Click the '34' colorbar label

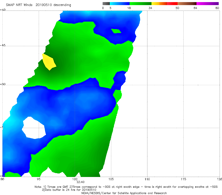pos(150,8)
